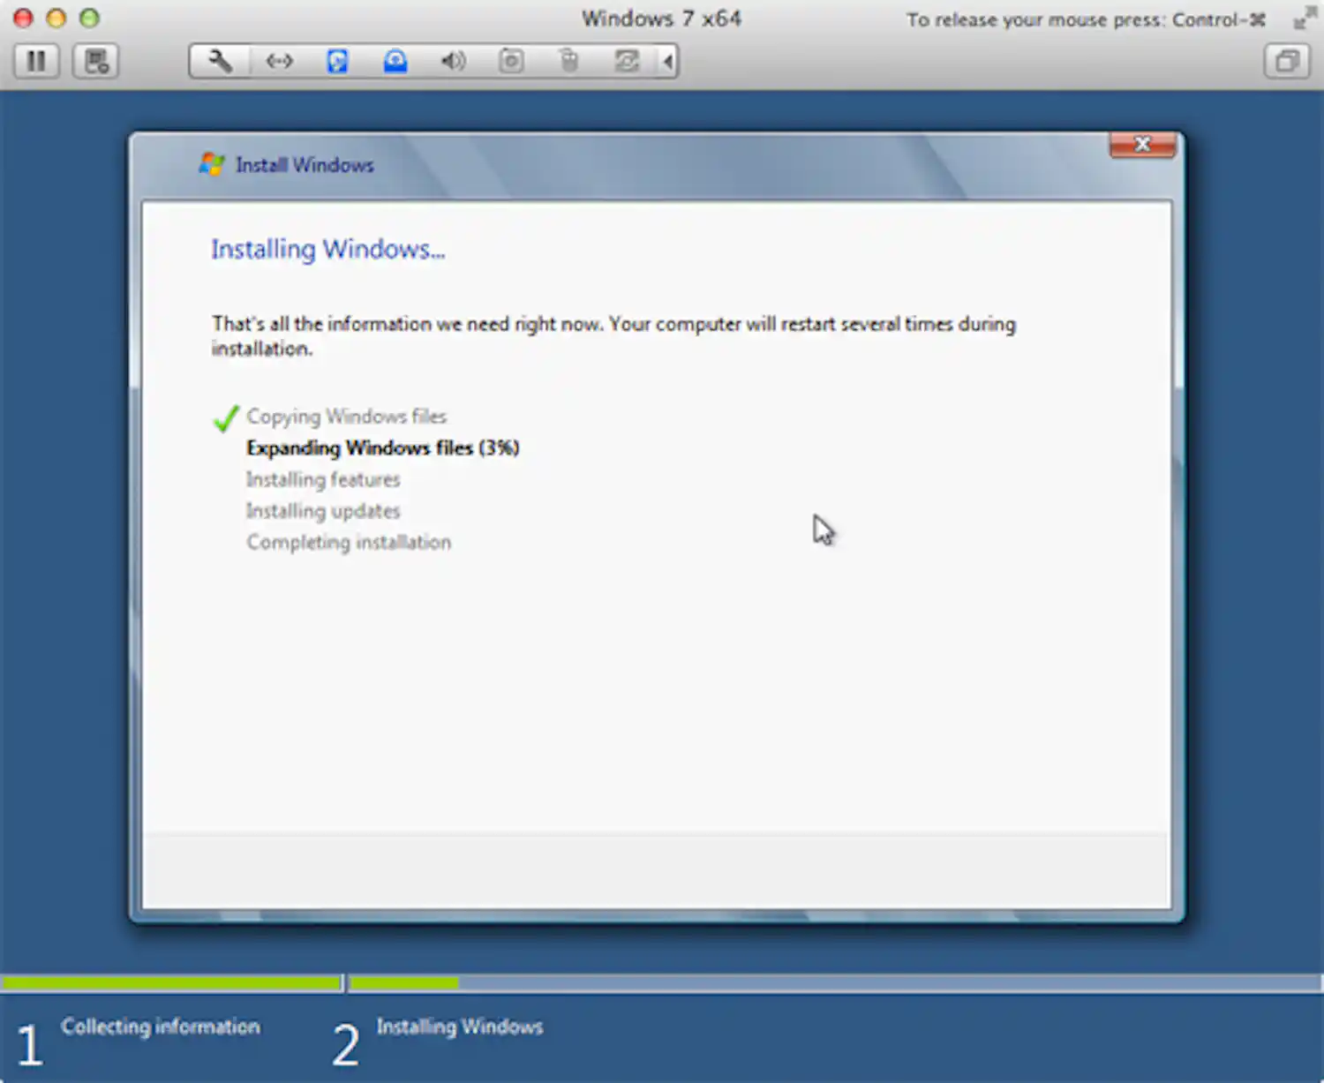Click 'Collecting information' step label

pos(161,1027)
